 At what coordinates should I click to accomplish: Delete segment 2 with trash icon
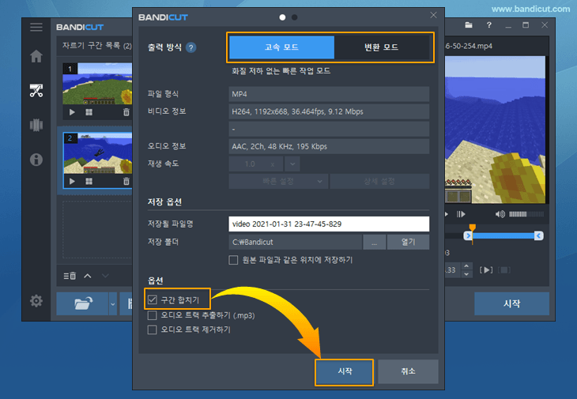[126, 181]
